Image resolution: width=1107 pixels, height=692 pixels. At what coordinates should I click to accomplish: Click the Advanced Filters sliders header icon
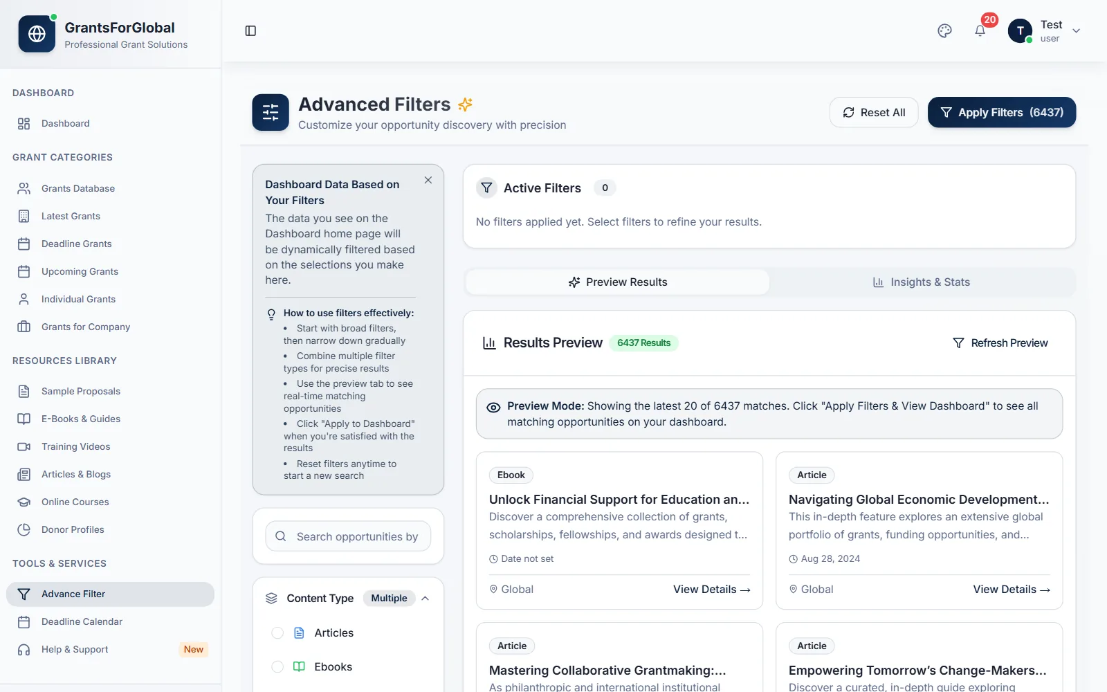pyautogui.click(x=271, y=112)
